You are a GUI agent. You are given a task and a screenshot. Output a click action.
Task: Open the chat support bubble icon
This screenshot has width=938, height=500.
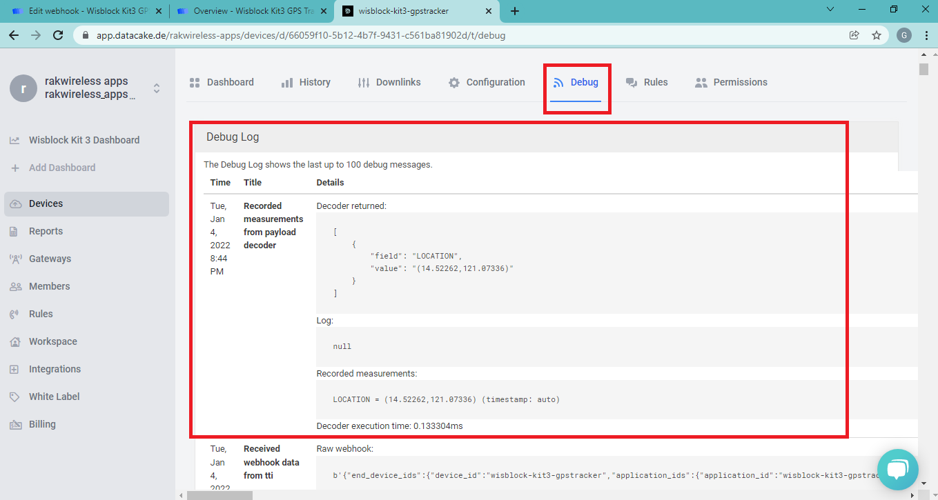tap(897, 470)
